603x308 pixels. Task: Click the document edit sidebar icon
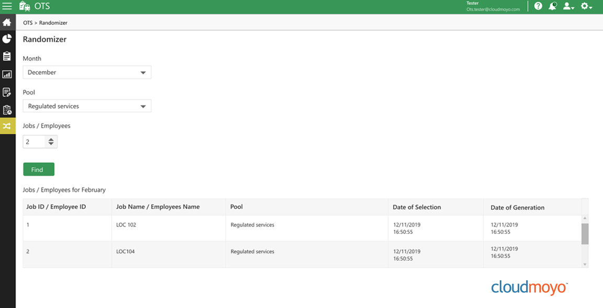click(x=7, y=92)
